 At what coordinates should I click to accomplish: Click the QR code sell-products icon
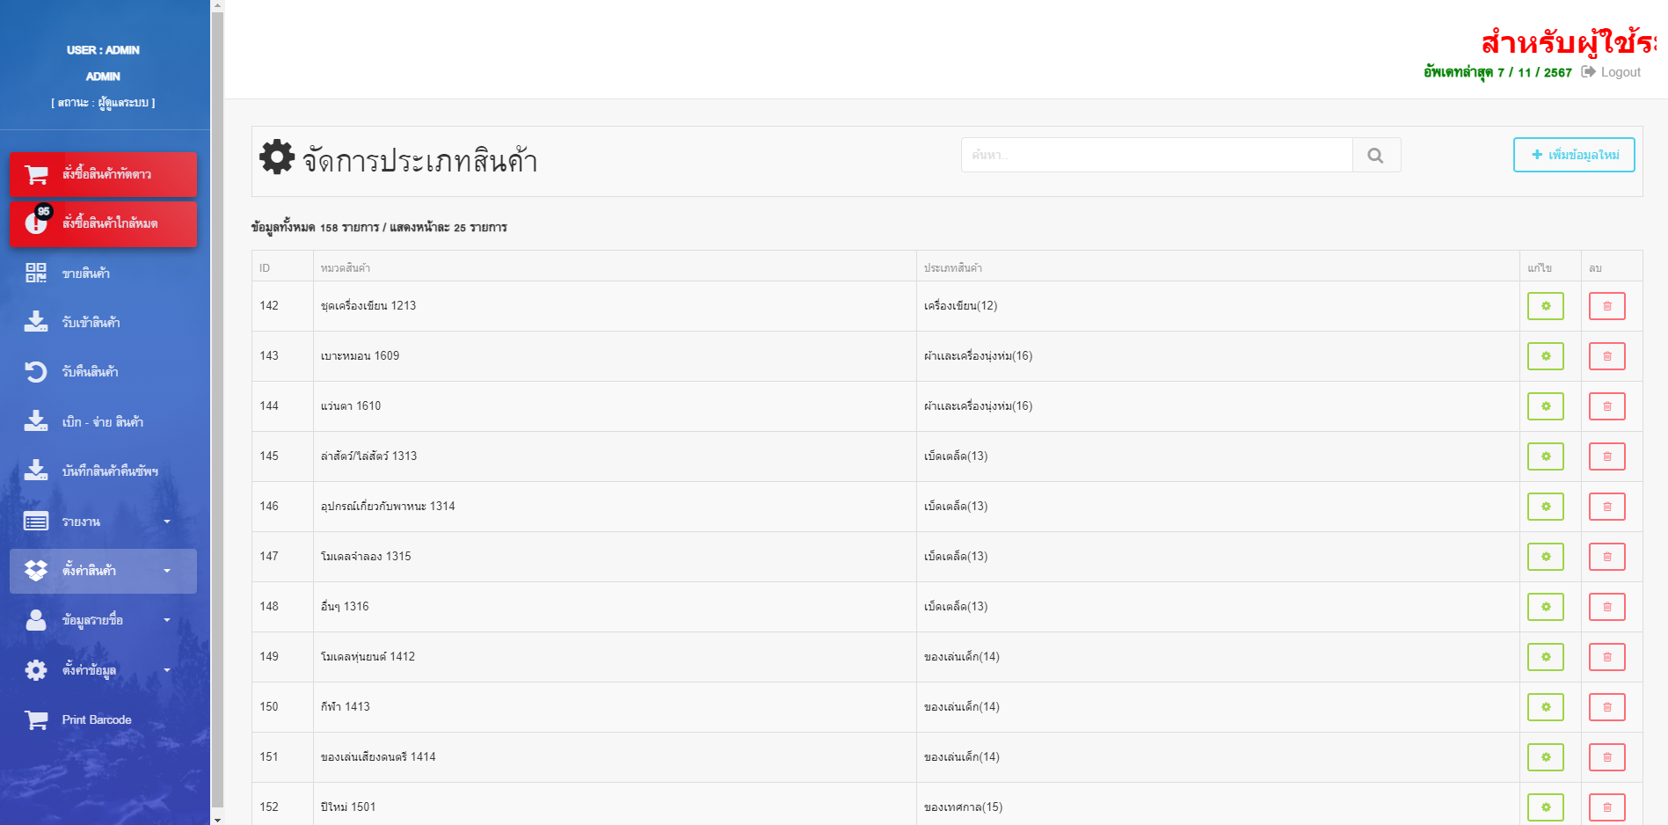(x=36, y=273)
